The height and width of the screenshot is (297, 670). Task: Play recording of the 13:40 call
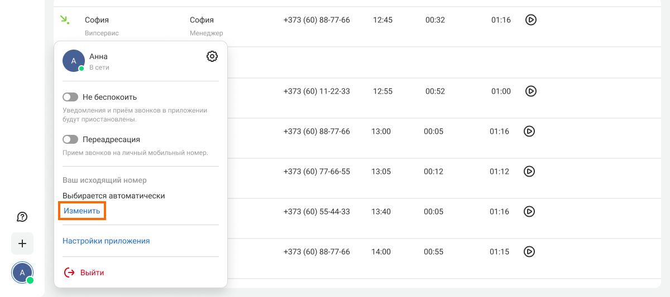(x=529, y=212)
